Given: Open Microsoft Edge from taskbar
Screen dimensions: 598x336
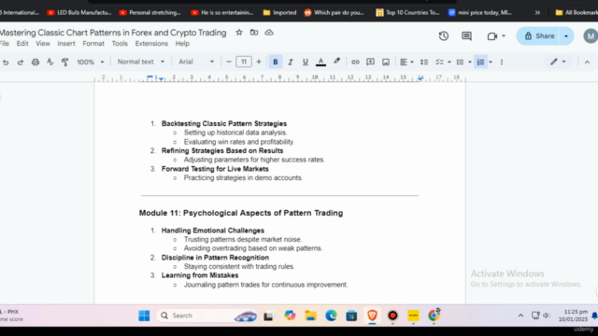Looking at the screenshot, I should [331, 315].
